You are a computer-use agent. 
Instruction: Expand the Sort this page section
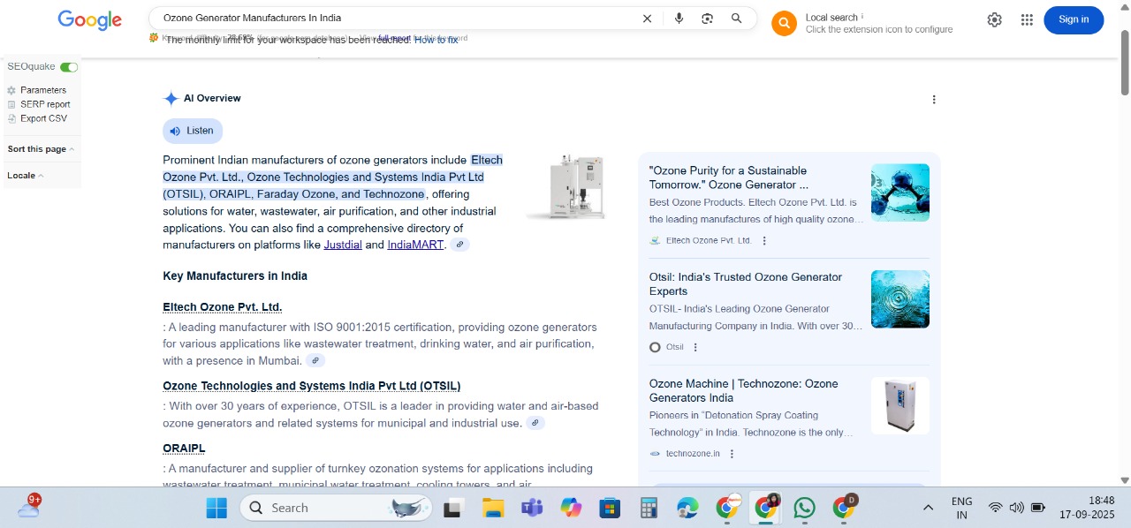coord(41,149)
